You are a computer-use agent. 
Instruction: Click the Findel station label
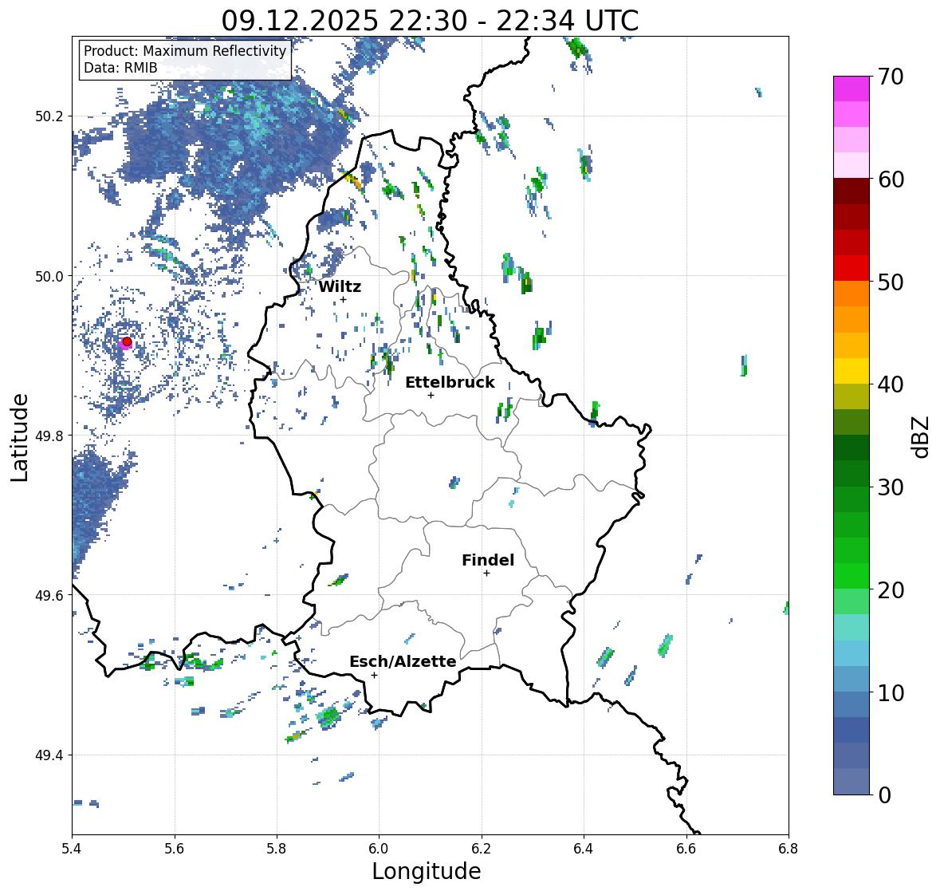[x=487, y=560]
